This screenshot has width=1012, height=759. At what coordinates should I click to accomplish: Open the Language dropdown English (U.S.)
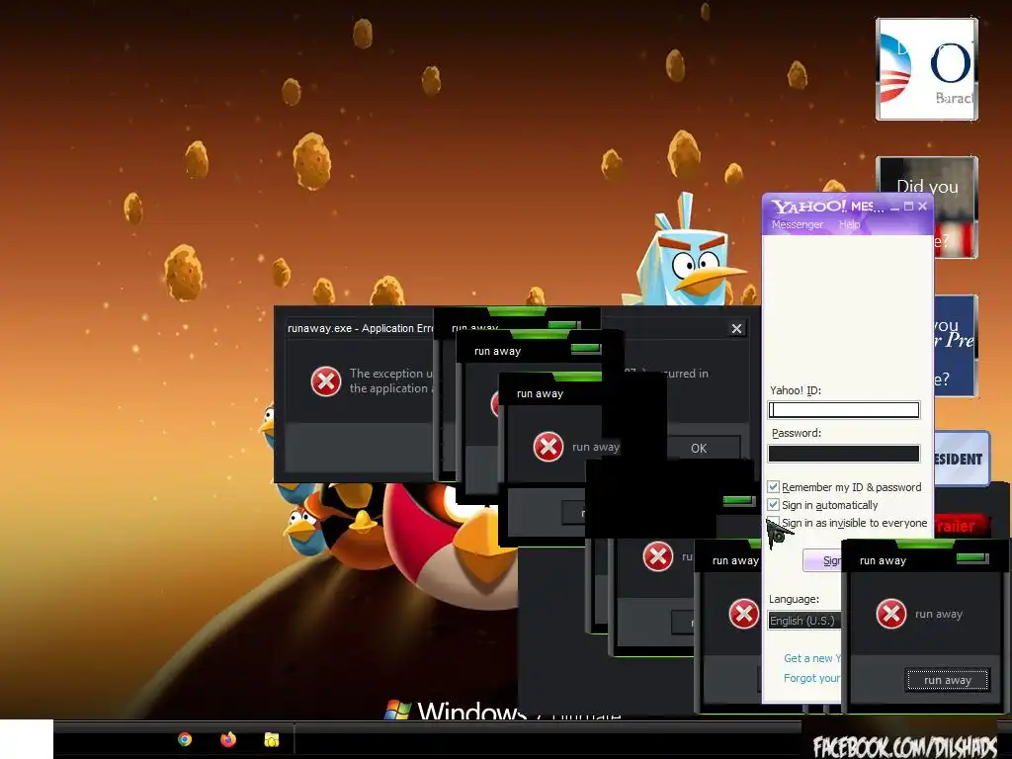pos(804,621)
